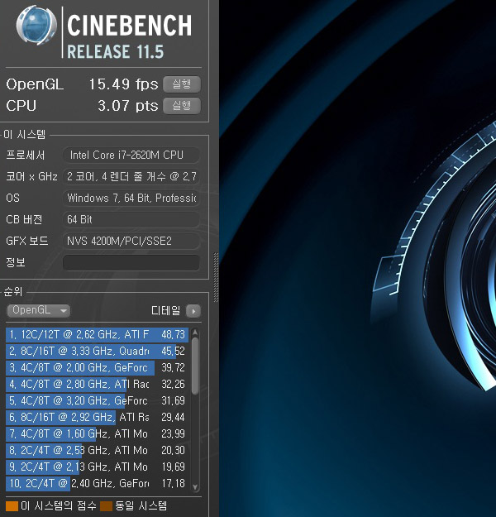The width and height of the screenshot is (496, 517).
Task: Select ranking row 6. 8C/16T @ 2.92 GHz
Action: (x=98, y=417)
